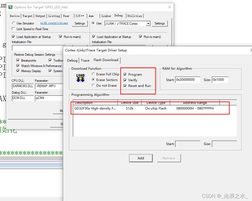Viewport: 252px width, 201px height.
Task: Open the 'with restrictions' link
Action: coord(54,23)
